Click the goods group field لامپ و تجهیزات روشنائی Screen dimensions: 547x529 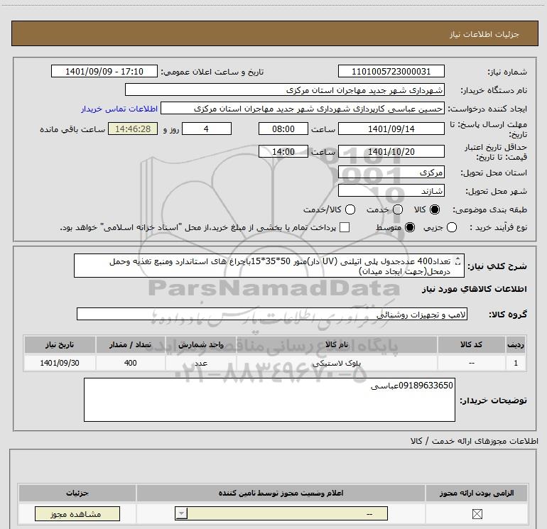coord(272,314)
